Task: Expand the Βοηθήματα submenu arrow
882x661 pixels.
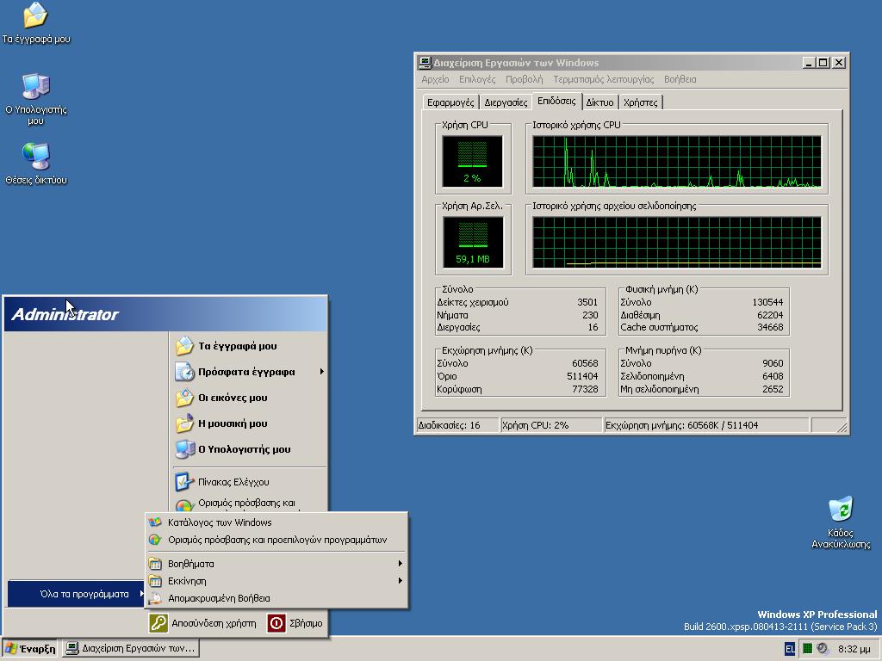Action: [x=400, y=563]
